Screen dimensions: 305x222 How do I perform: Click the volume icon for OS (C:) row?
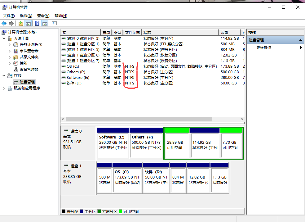(64, 66)
